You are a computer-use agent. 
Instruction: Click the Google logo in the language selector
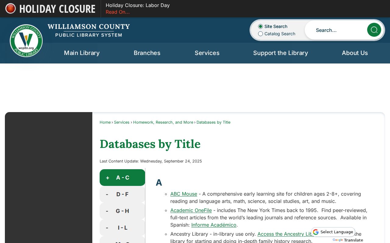coord(316,232)
